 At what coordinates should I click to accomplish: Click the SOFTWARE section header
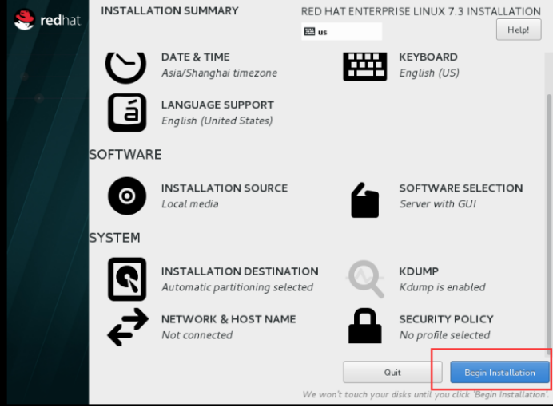(125, 155)
